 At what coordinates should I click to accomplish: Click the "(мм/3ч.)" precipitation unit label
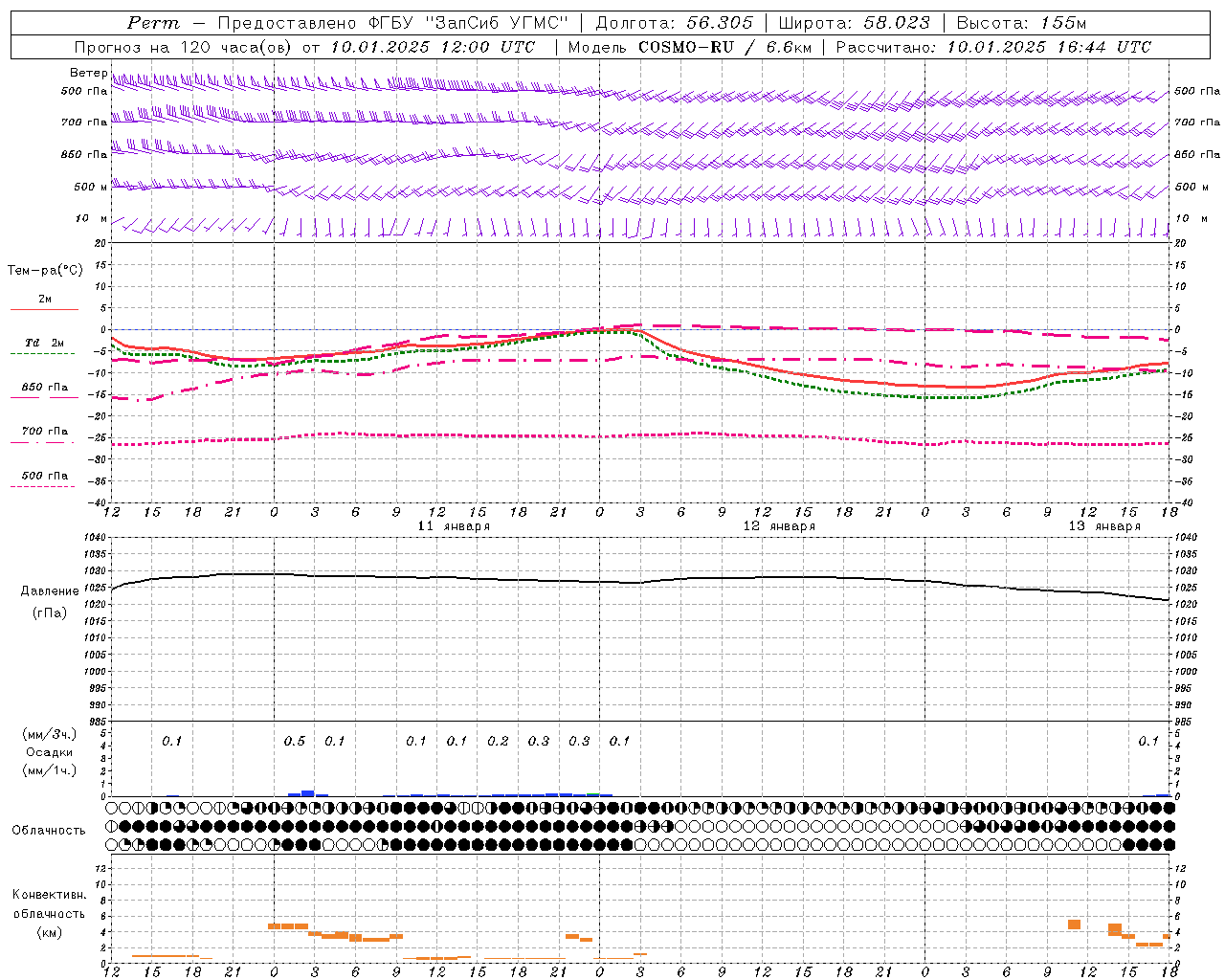50,734
